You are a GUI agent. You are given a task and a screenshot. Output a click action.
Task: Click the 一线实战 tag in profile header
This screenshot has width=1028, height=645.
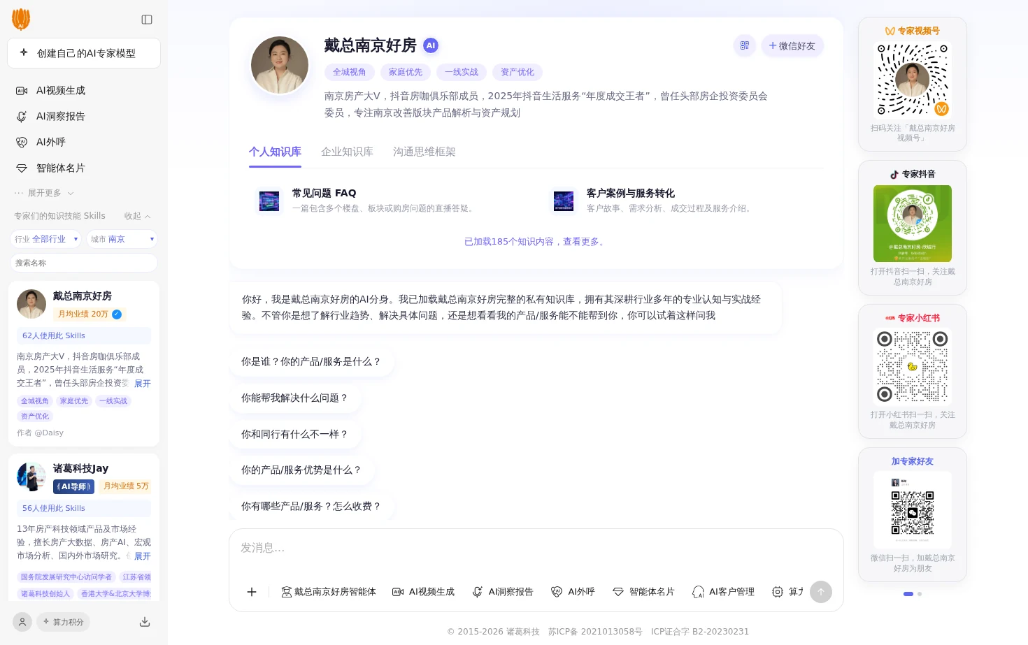pyautogui.click(x=462, y=72)
